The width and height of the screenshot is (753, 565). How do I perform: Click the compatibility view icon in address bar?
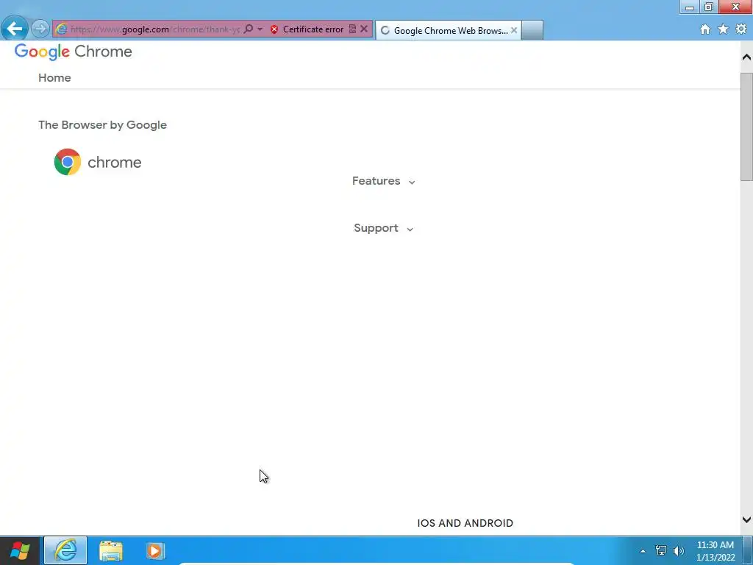click(x=352, y=29)
